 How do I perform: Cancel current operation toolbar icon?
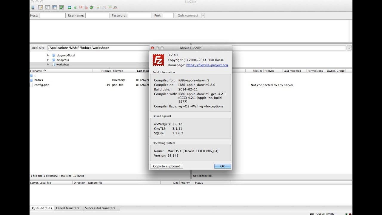click(81, 7)
